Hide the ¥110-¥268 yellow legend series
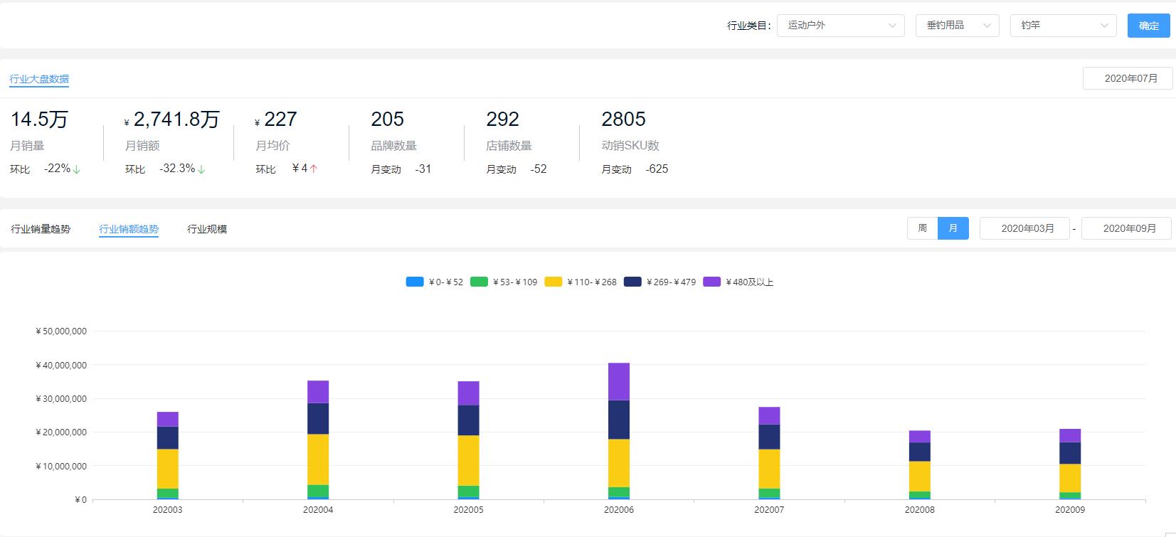The height and width of the screenshot is (537, 1176). 553,282
